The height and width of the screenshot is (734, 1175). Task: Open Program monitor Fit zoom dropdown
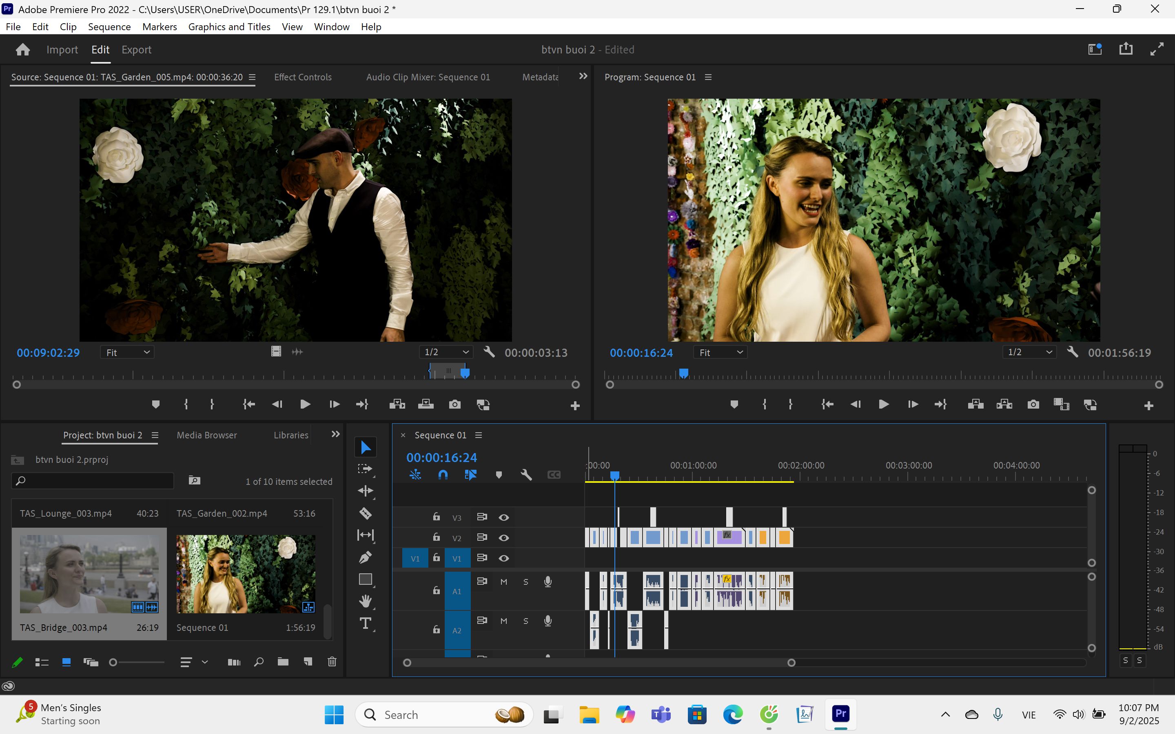(x=720, y=352)
